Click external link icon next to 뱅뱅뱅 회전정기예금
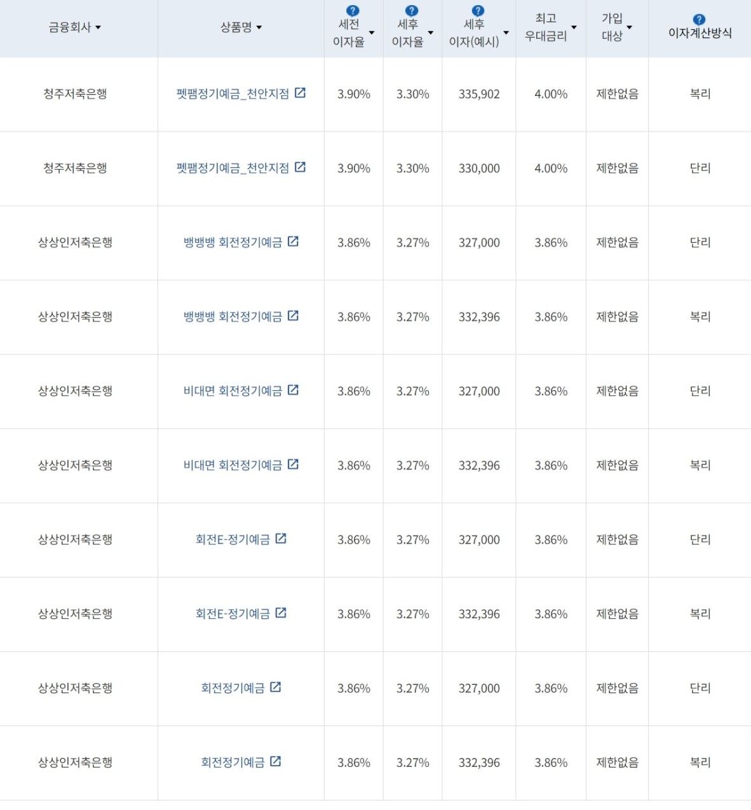This screenshot has width=751, height=810. pos(292,241)
